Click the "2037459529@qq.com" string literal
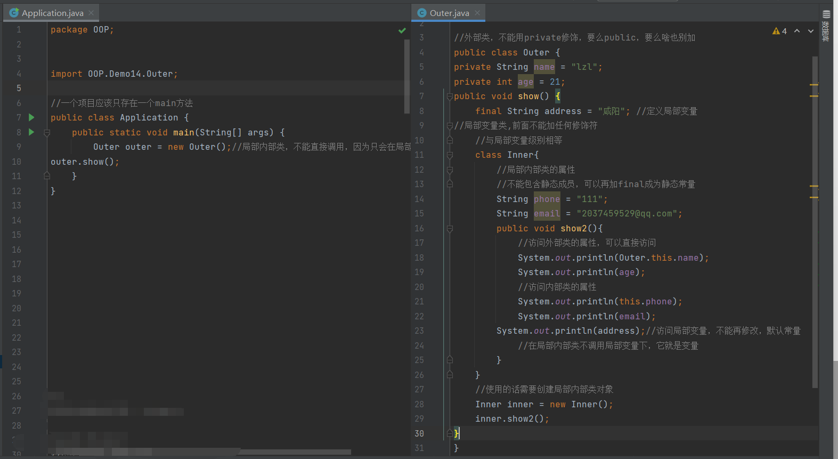The image size is (838, 459). 627,213
